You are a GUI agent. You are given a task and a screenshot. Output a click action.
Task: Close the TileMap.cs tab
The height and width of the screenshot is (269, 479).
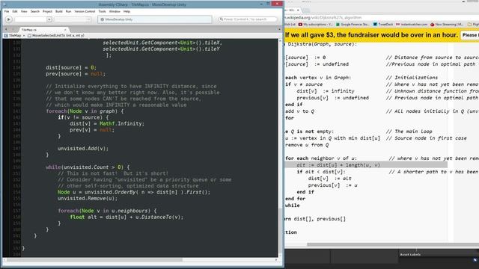click(x=65, y=30)
